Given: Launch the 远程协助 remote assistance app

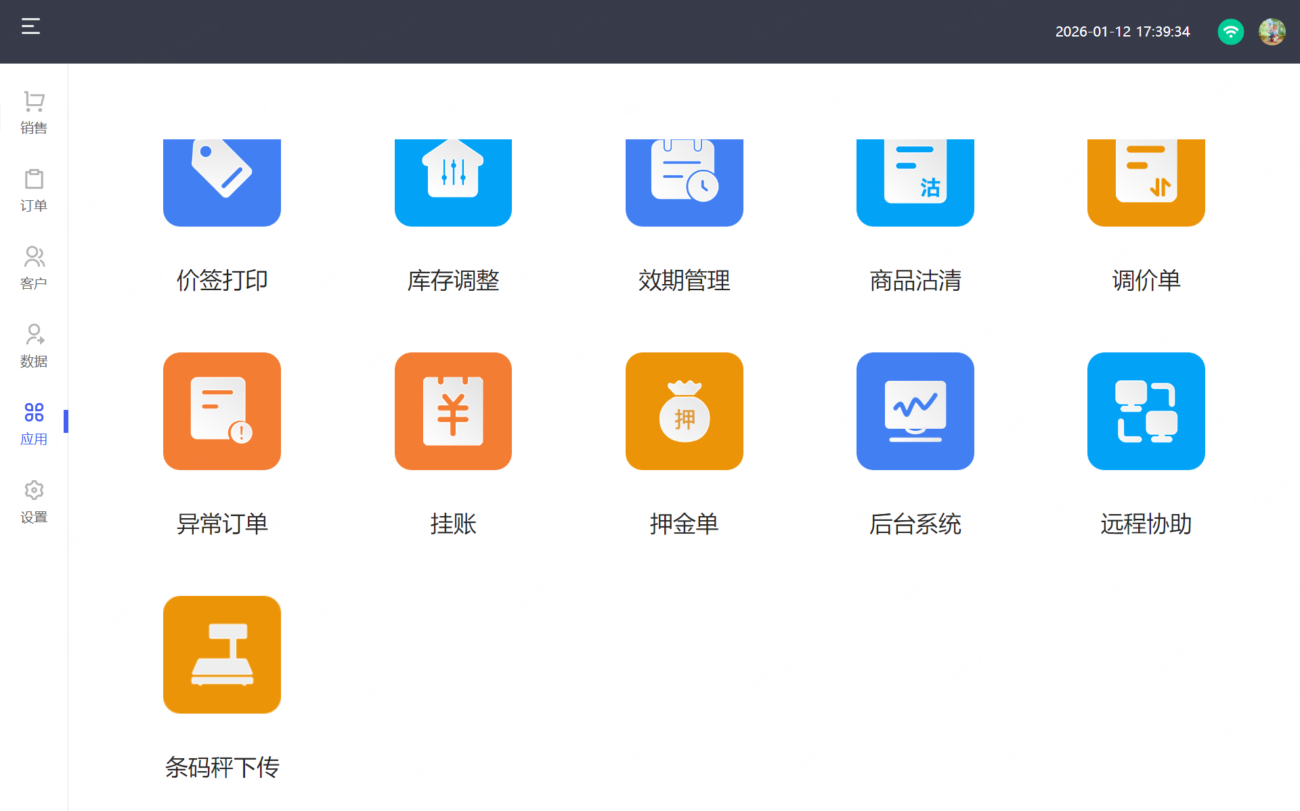Looking at the screenshot, I should click(1146, 411).
